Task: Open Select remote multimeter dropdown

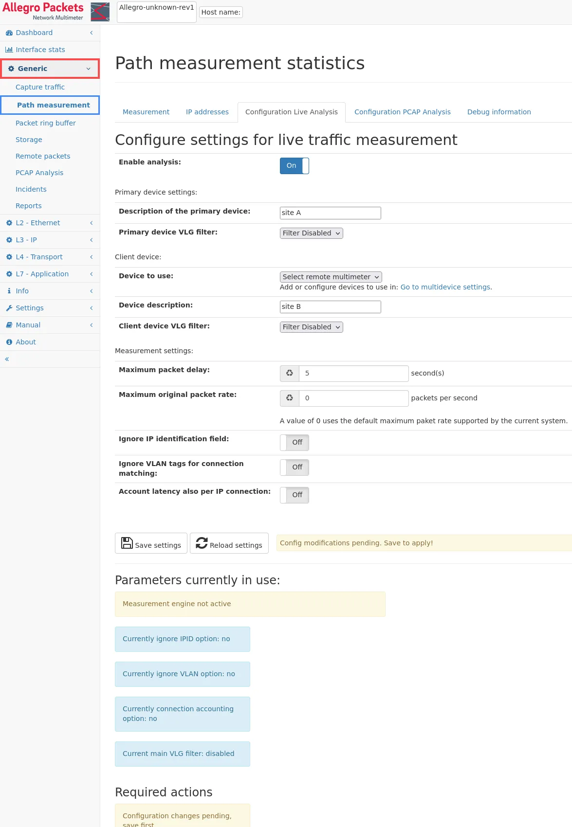Action: (331, 277)
